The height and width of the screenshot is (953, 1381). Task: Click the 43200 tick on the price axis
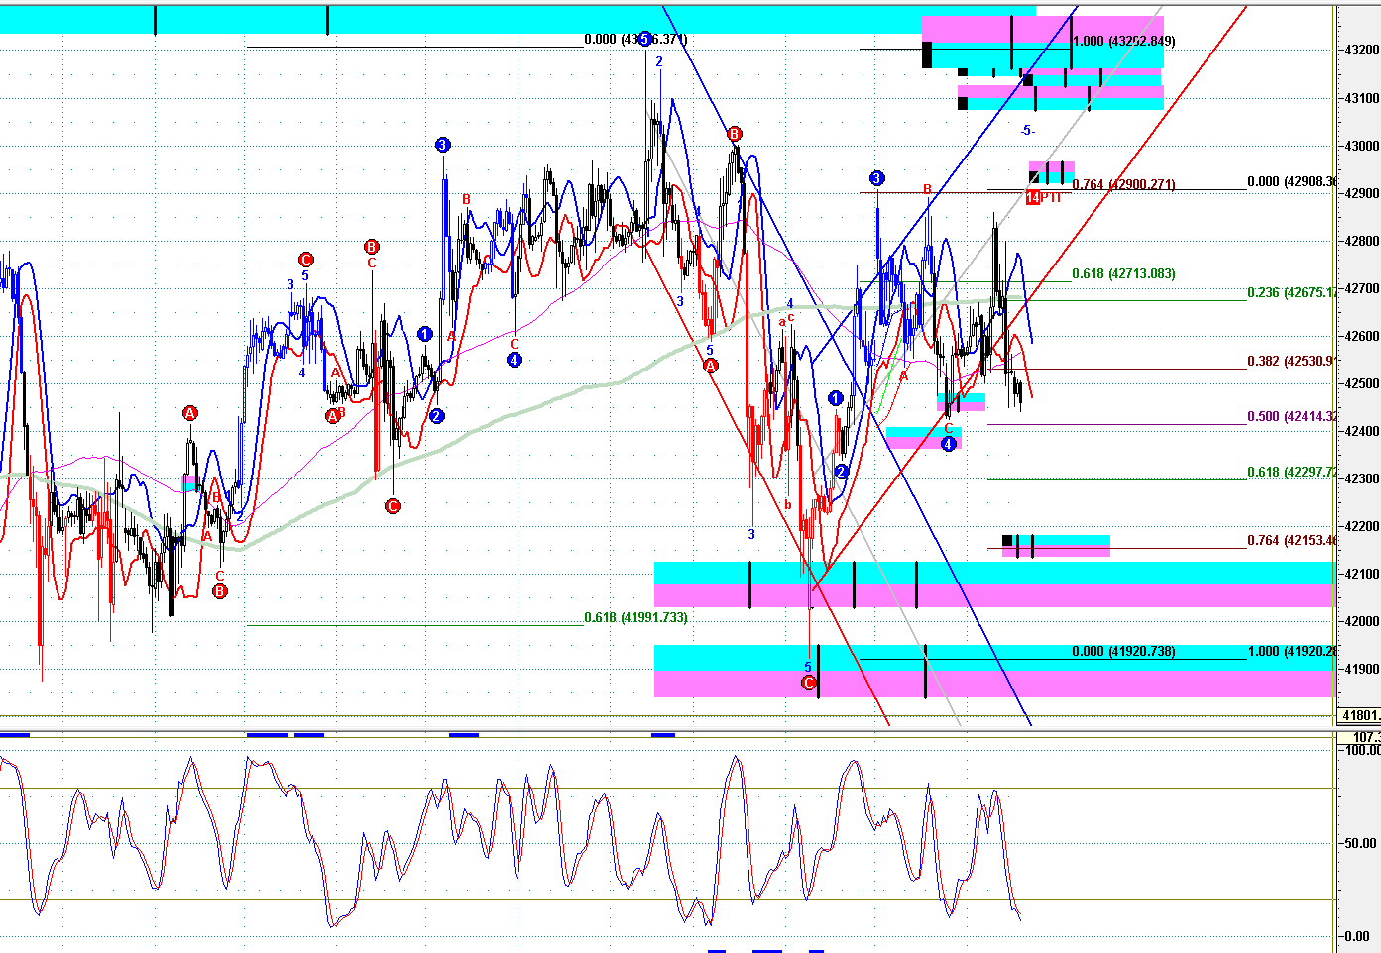[1360, 50]
